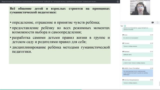Click the moderator icon beside ЦНОИ
Viewport: 160px width, 90px height.
click(123, 68)
